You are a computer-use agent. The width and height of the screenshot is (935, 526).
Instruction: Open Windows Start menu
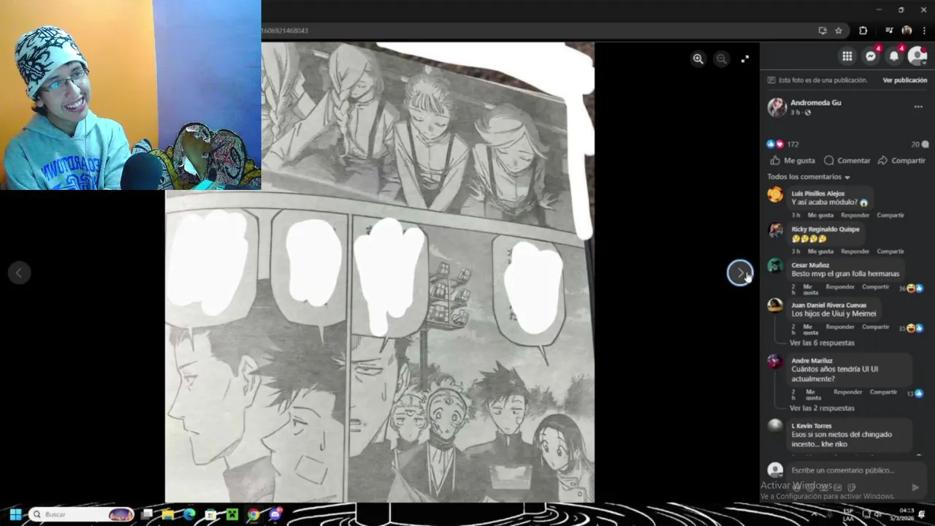click(x=15, y=514)
